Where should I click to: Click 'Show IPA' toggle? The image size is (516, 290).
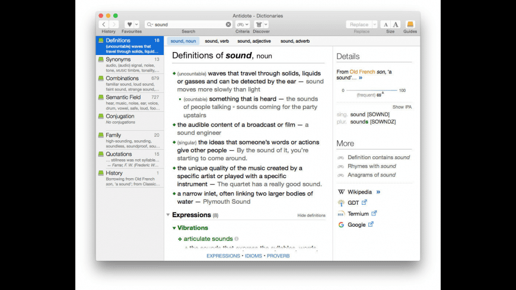(x=402, y=107)
